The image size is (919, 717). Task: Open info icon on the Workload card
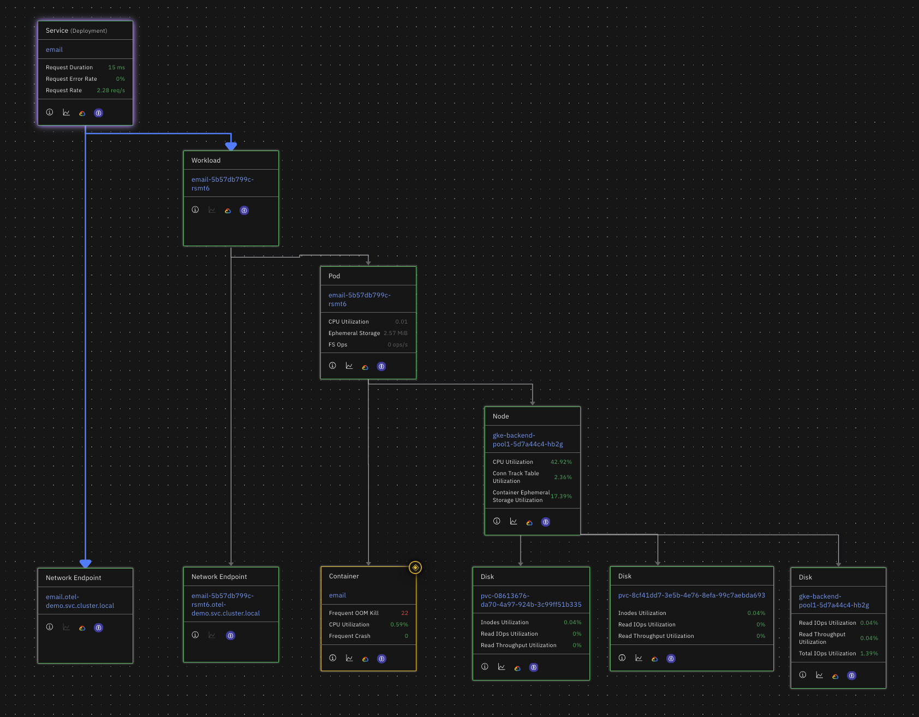[x=195, y=210]
